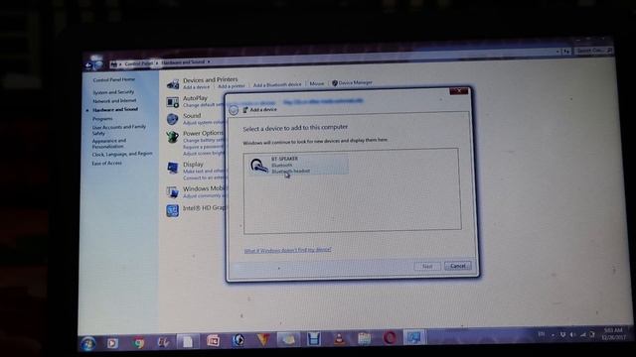Open the Display heading link
Image resolution: width=636 pixels, height=357 pixels.
coord(193,165)
